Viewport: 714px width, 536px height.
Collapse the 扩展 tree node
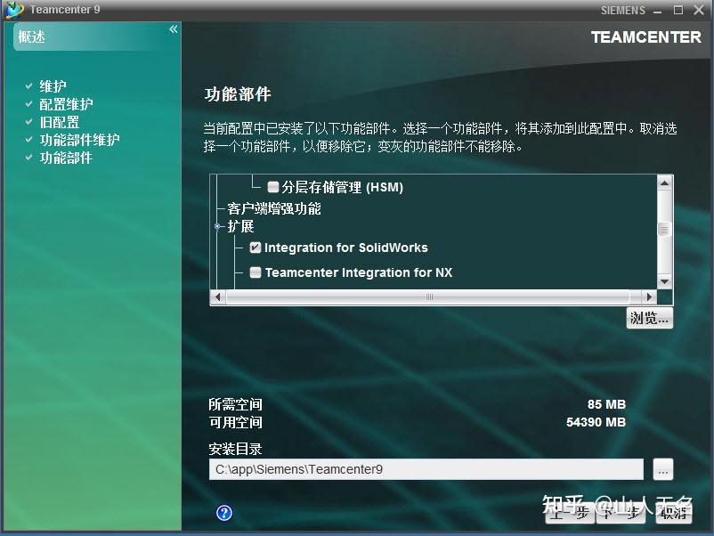pos(216,226)
